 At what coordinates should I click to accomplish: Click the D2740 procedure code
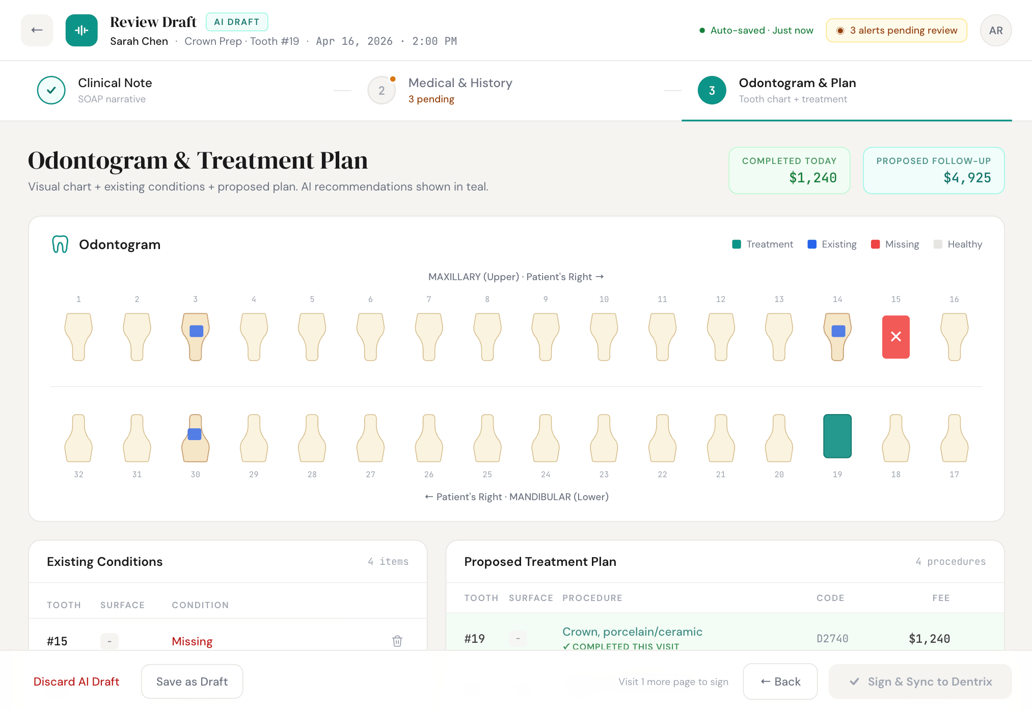pyautogui.click(x=832, y=639)
